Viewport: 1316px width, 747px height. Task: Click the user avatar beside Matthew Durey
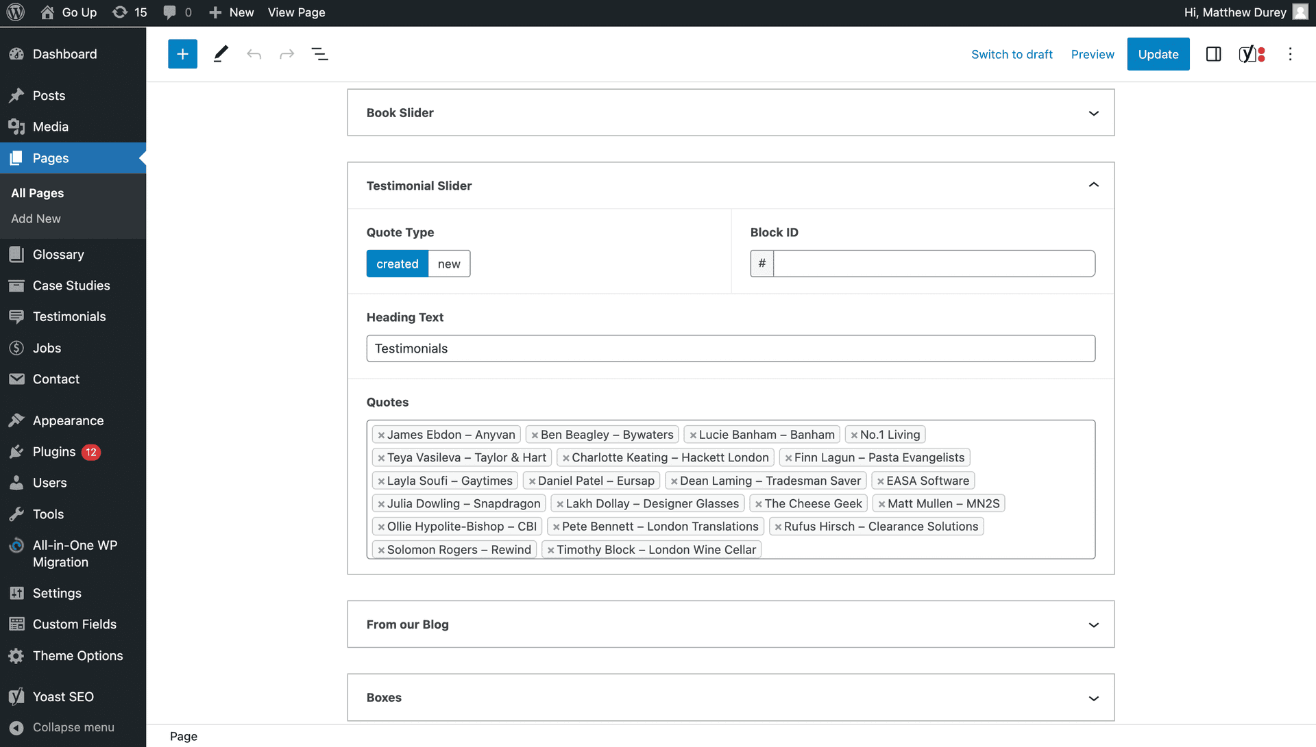click(1300, 12)
